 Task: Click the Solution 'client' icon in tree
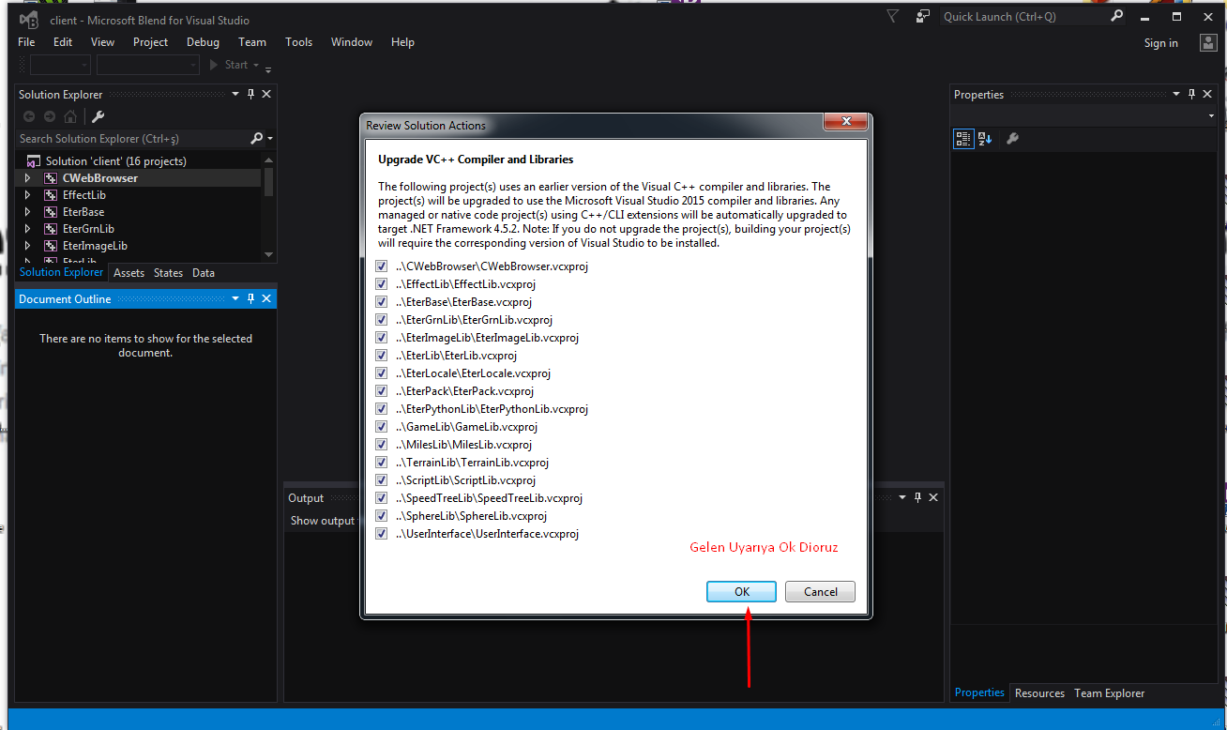click(34, 161)
